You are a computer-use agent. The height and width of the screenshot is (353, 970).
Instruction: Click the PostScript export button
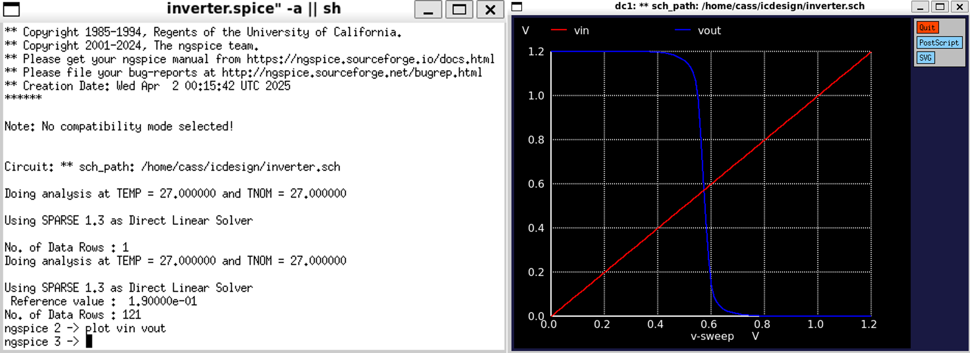(x=939, y=42)
